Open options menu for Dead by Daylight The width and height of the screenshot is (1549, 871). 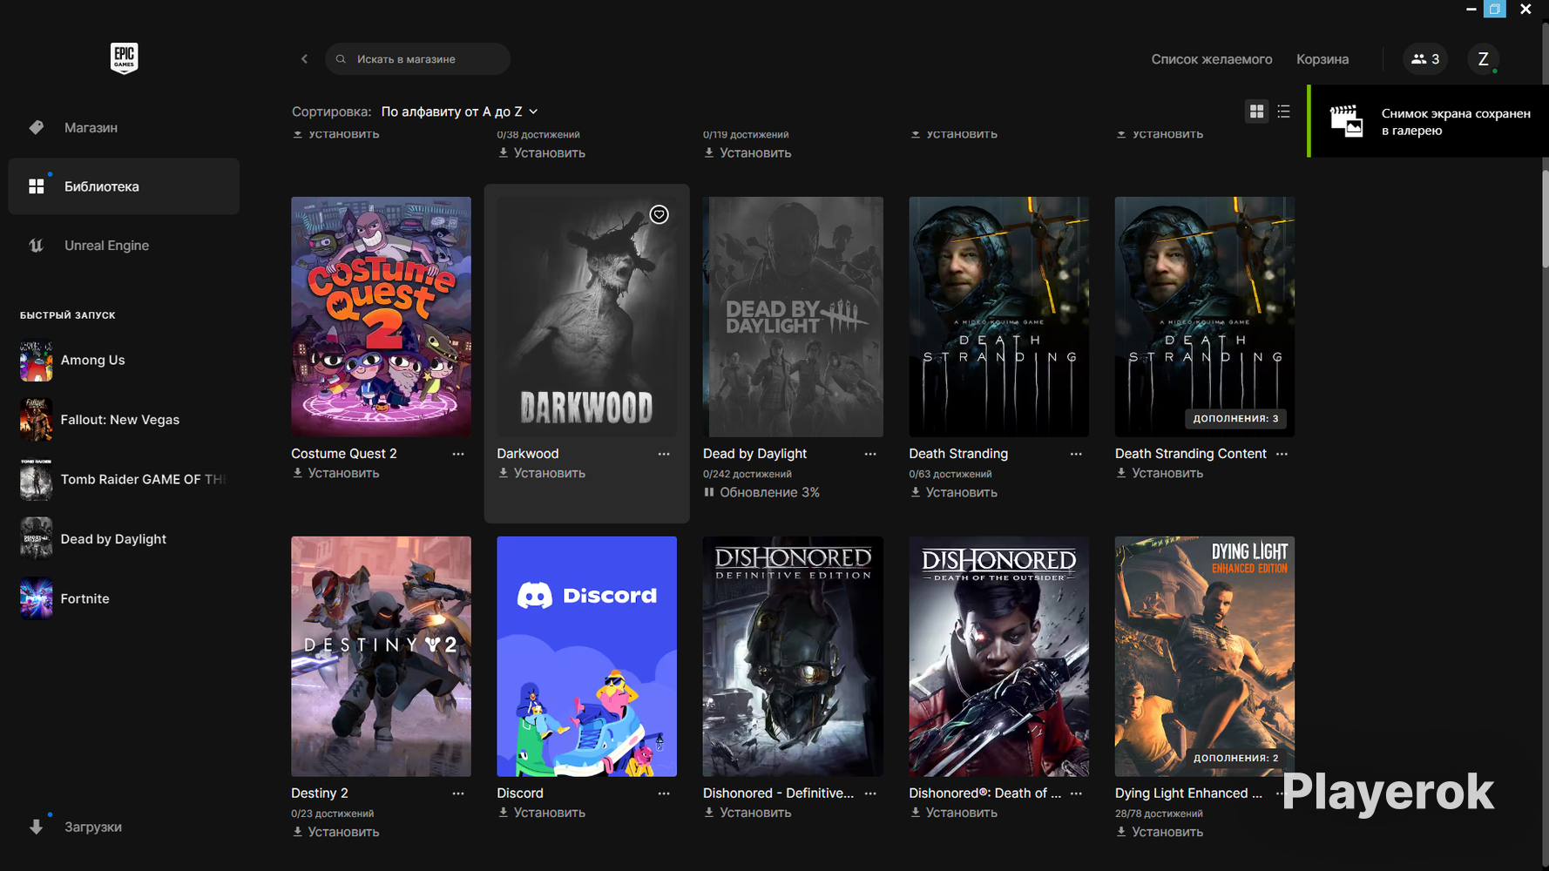870,454
